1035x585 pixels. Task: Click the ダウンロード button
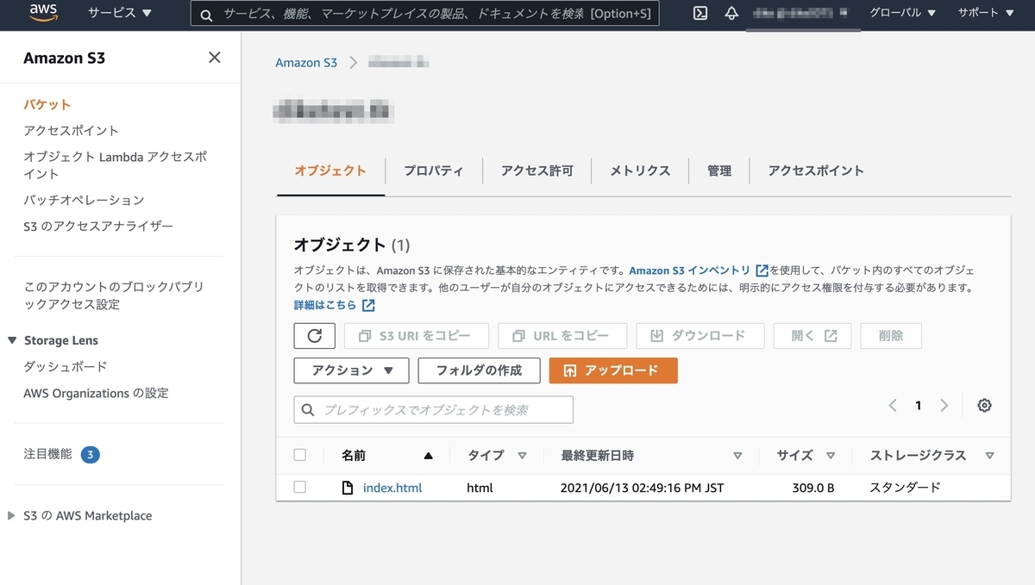pos(700,336)
